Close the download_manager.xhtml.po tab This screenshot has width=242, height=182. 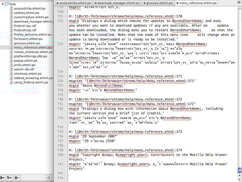pyautogui.click(x=96, y=3)
